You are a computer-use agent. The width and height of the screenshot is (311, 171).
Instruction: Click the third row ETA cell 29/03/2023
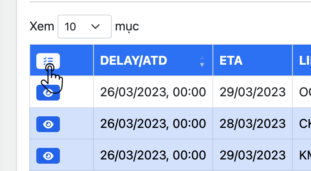253,156
